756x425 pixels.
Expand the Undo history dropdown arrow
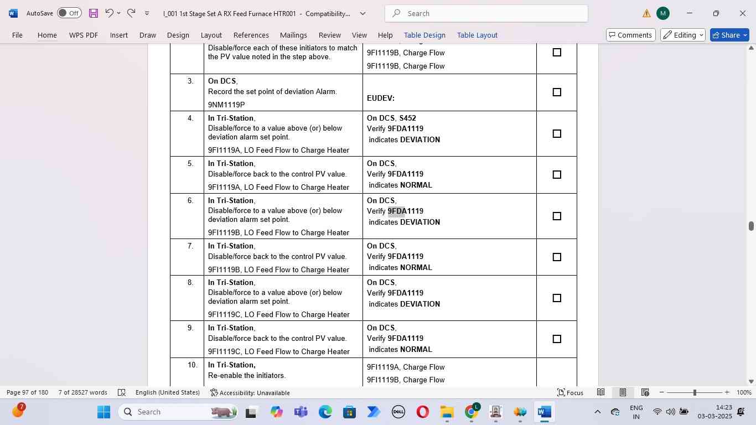[x=118, y=13]
